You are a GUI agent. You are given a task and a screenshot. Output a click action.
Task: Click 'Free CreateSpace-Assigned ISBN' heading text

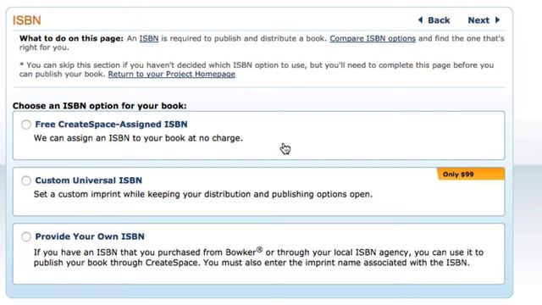point(111,125)
